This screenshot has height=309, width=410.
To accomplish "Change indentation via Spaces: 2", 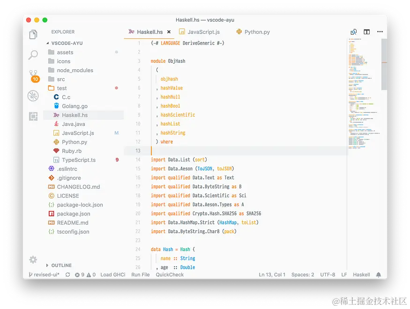I will point(303,275).
